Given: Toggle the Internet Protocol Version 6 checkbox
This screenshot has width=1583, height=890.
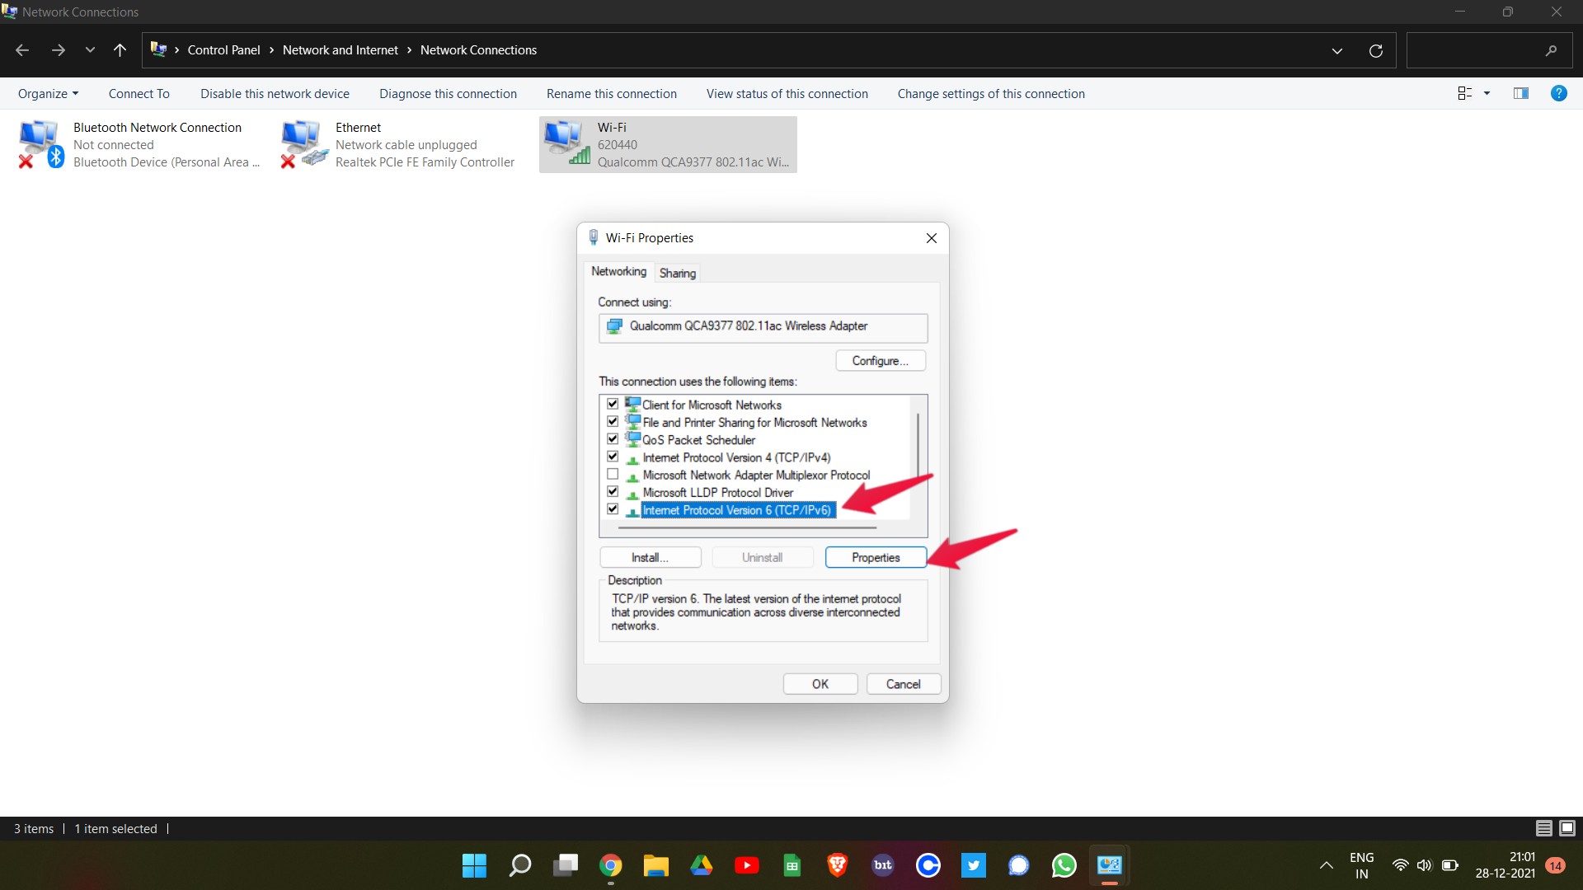Looking at the screenshot, I should (x=611, y=509).
